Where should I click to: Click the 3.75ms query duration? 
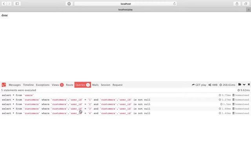(x=225, y=95)
